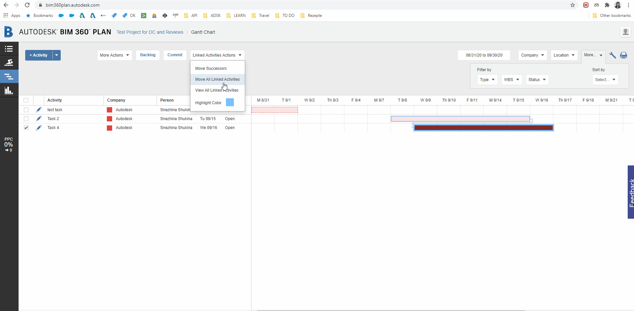
Task: Open the reports bar chart sidebar icon
Action: tap(9, 90)
